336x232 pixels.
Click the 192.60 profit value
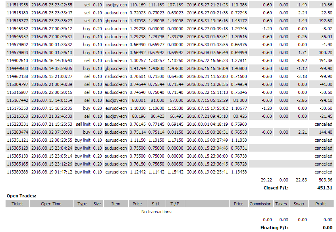326,21
